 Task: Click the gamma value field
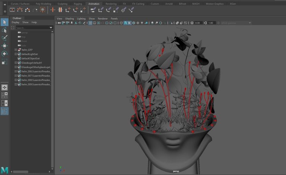(211, 23)
